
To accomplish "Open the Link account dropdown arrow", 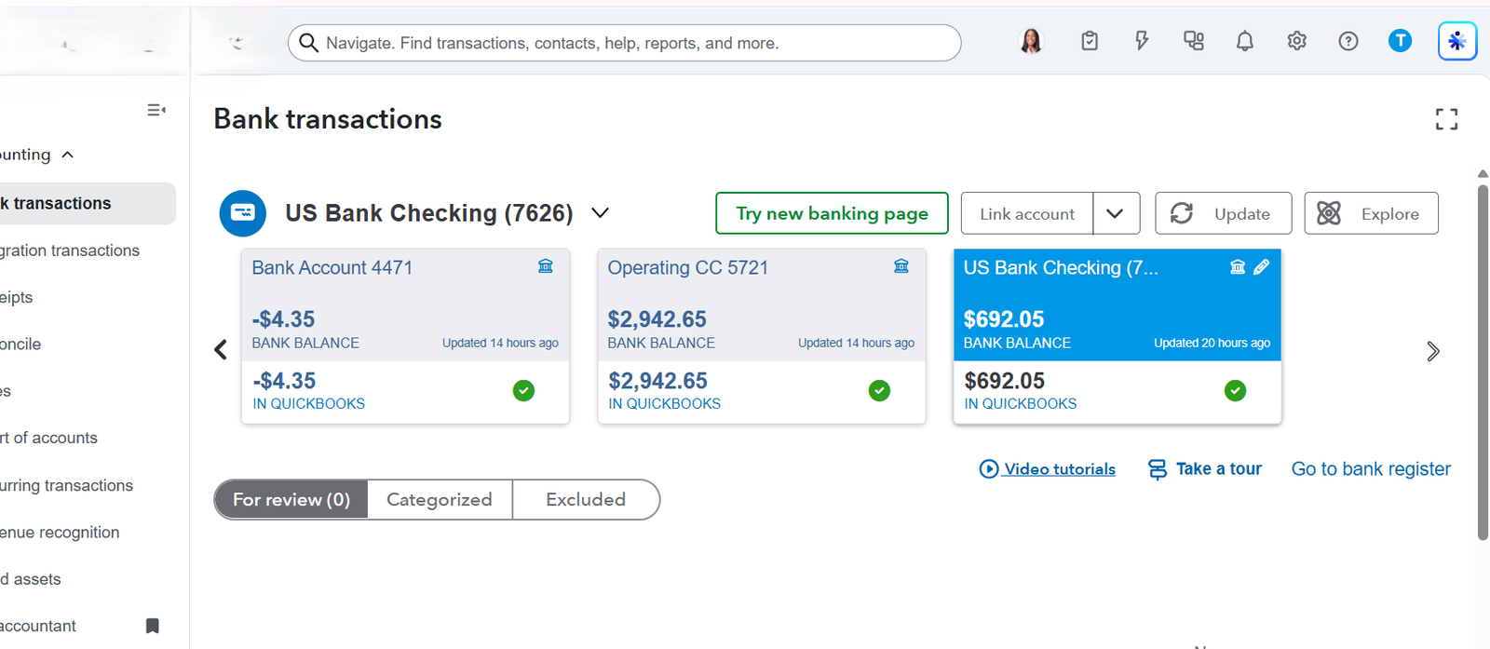I will coord(1116,213).
